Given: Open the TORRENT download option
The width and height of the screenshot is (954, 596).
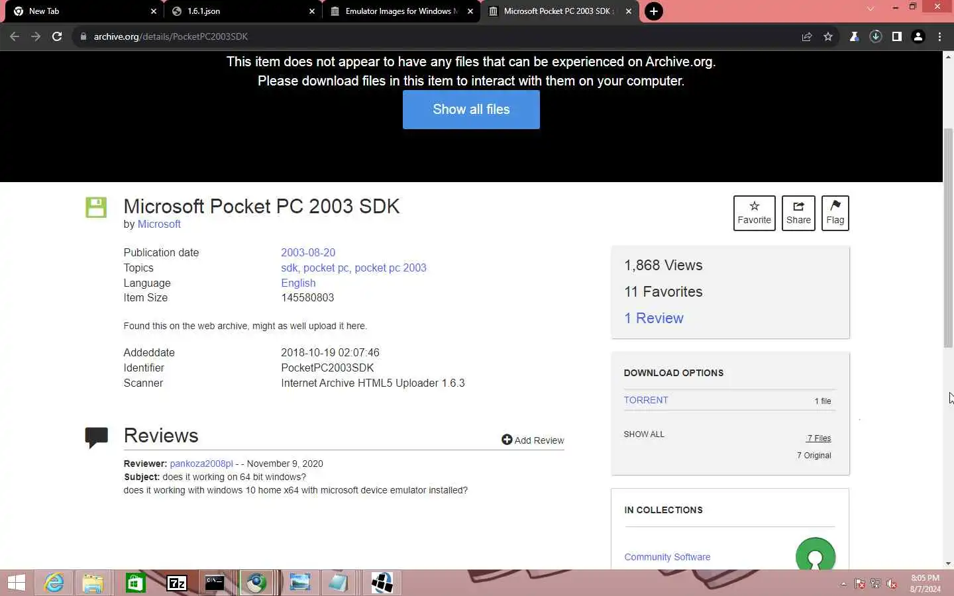Looking at the screenshot, I should point(646,400).
